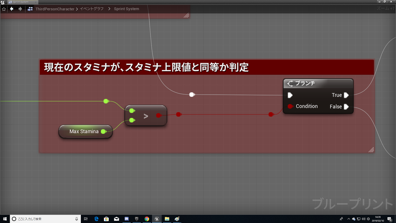Image resolution: width=396 pixels, height=223 pixels.
Task: Click the True execution pin on Branch node
Action: [x=346, y=95]
